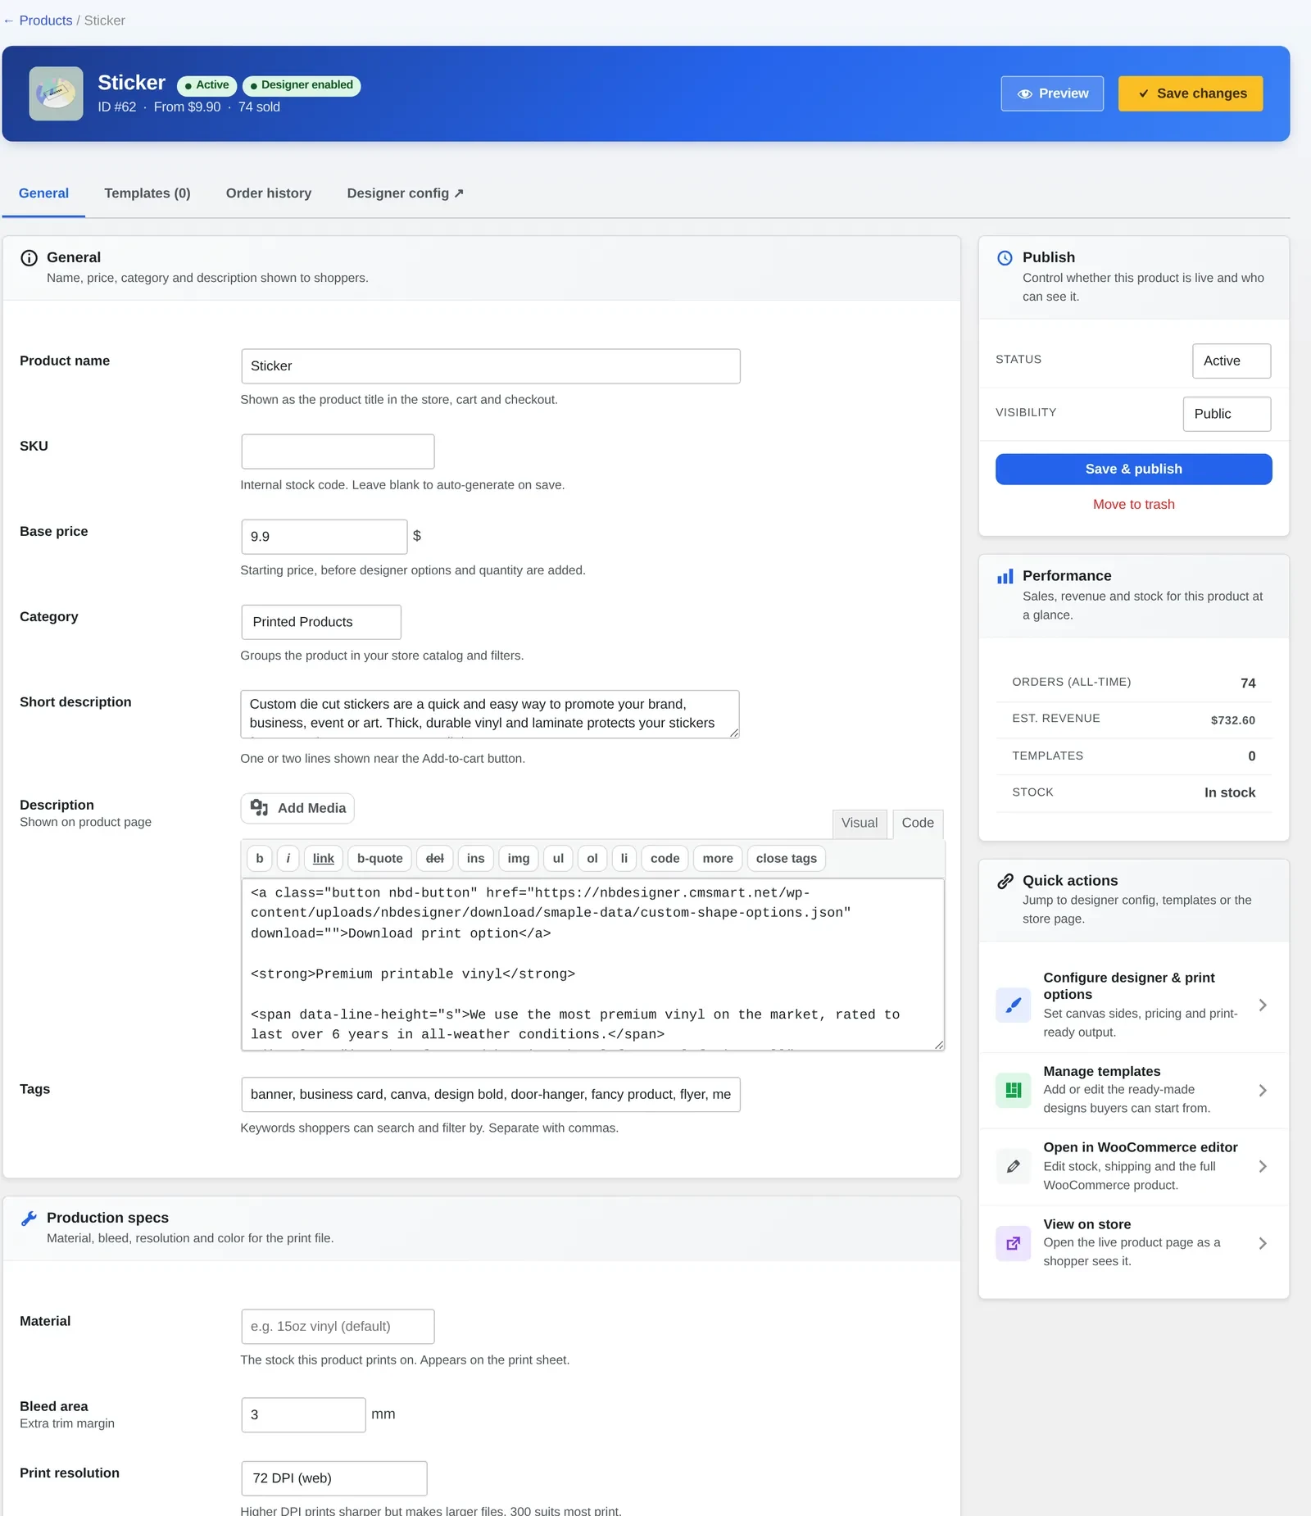The width and height of the screenshot is (1311, 1516).
Task: Click the Product name input field
Action: [490, 366]
